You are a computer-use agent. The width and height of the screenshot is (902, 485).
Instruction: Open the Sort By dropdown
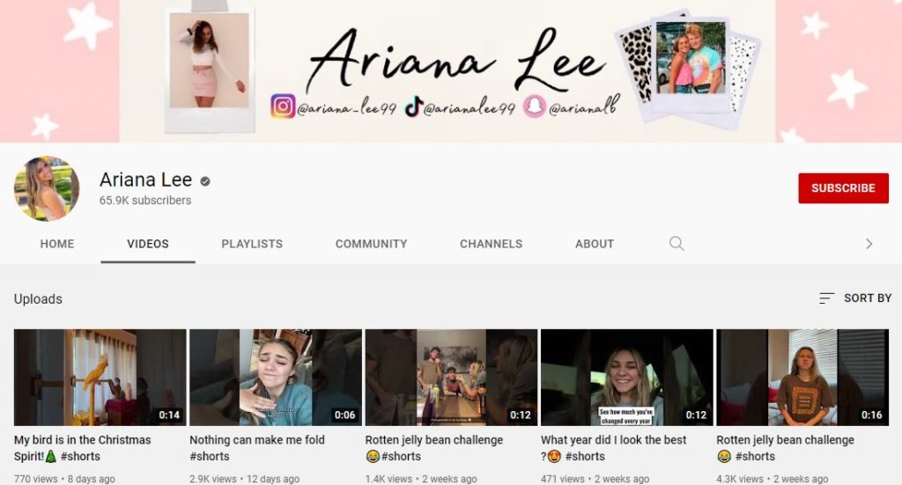tap(855, 298)
